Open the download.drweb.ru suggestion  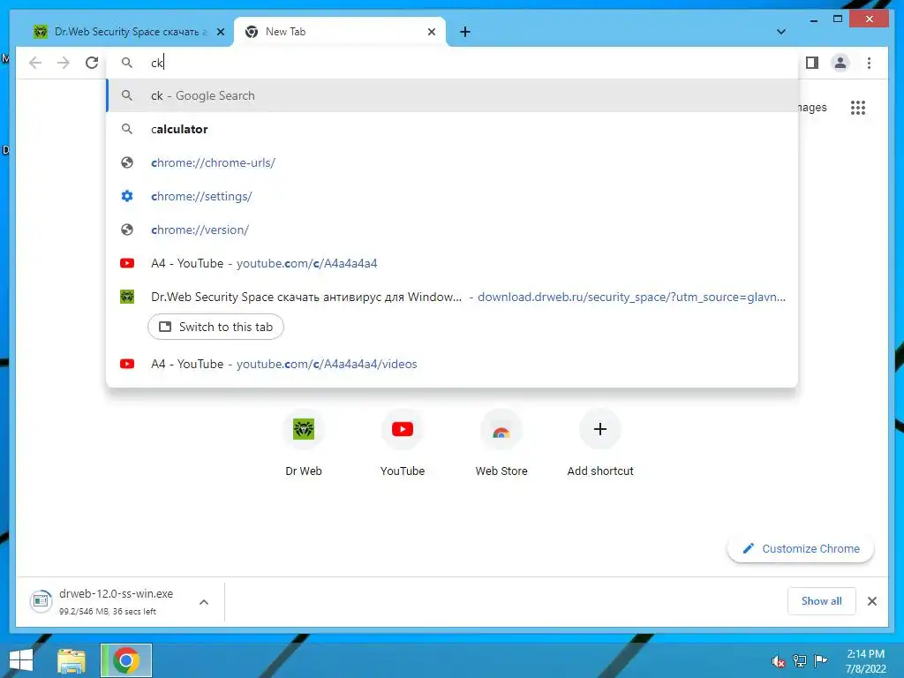tap(452, 297)
